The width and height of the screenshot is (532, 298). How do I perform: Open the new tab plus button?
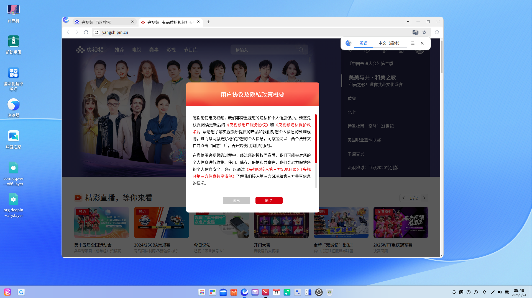coord(208,22)
